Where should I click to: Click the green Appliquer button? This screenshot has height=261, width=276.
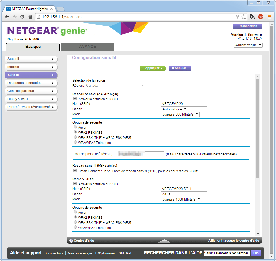153,68
